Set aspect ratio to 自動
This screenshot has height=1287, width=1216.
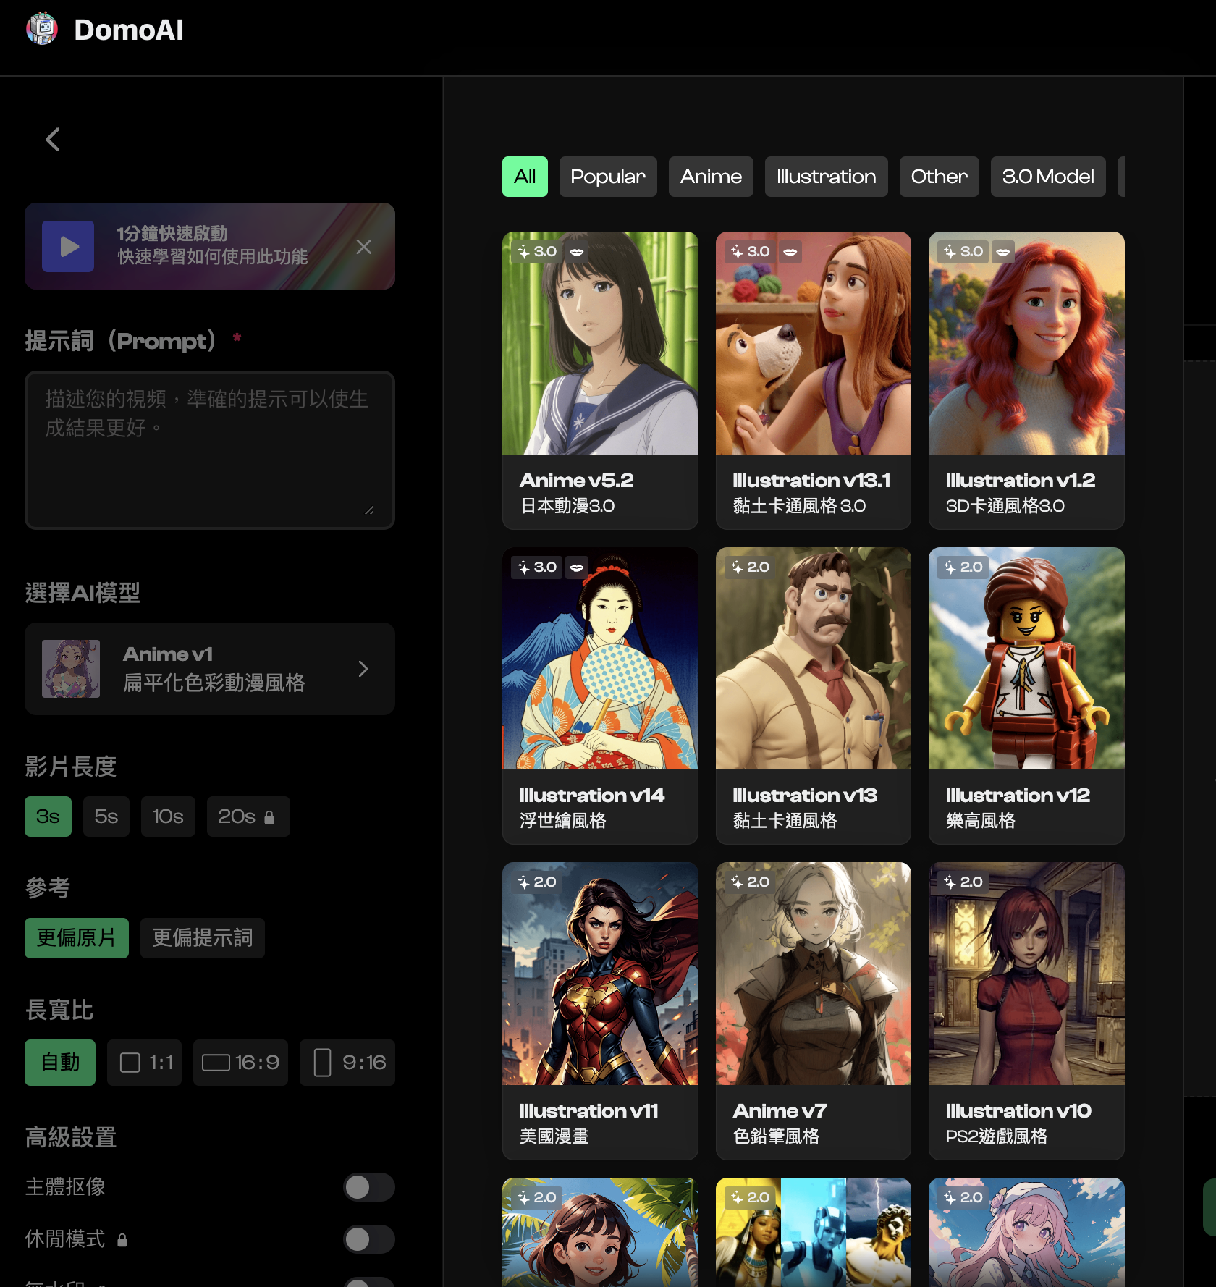60,1063
